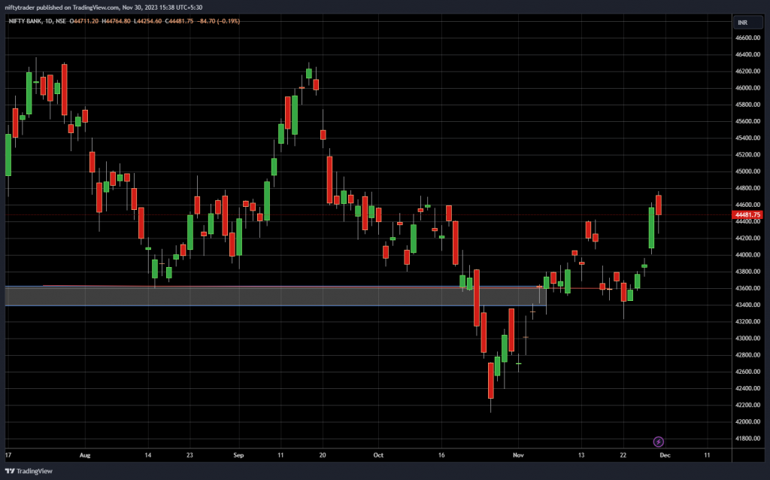Image resolution: width=770 pixels, height=480 pixels.
Task: Click the 43200.00 price axis label
Action: tap(747, 322)
